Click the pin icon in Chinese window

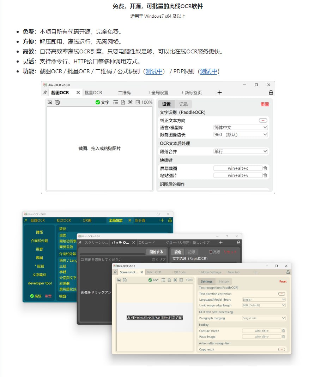[x=45, y=92]
